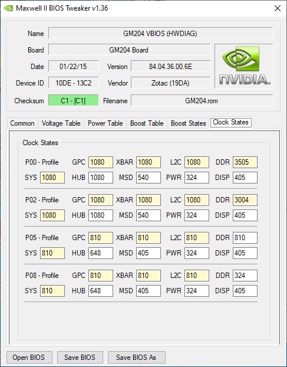The width and height of the screenshot is (287, 367).
Task: Click the green NVIDIA title bar icon
Action: (x=8, y=8)
